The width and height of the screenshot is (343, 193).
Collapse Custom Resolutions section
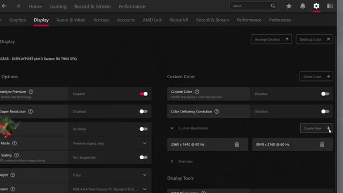172,128
